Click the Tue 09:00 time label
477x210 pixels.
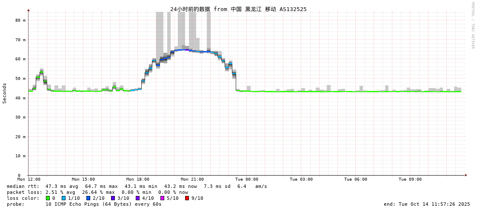click(410, 179)
